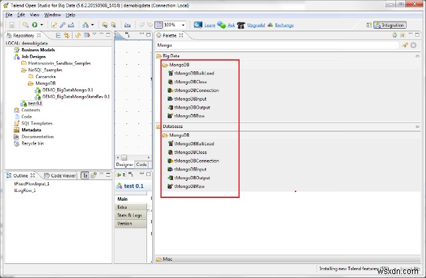
Task: Click the Ask link
Action: (x=231, y=25)
